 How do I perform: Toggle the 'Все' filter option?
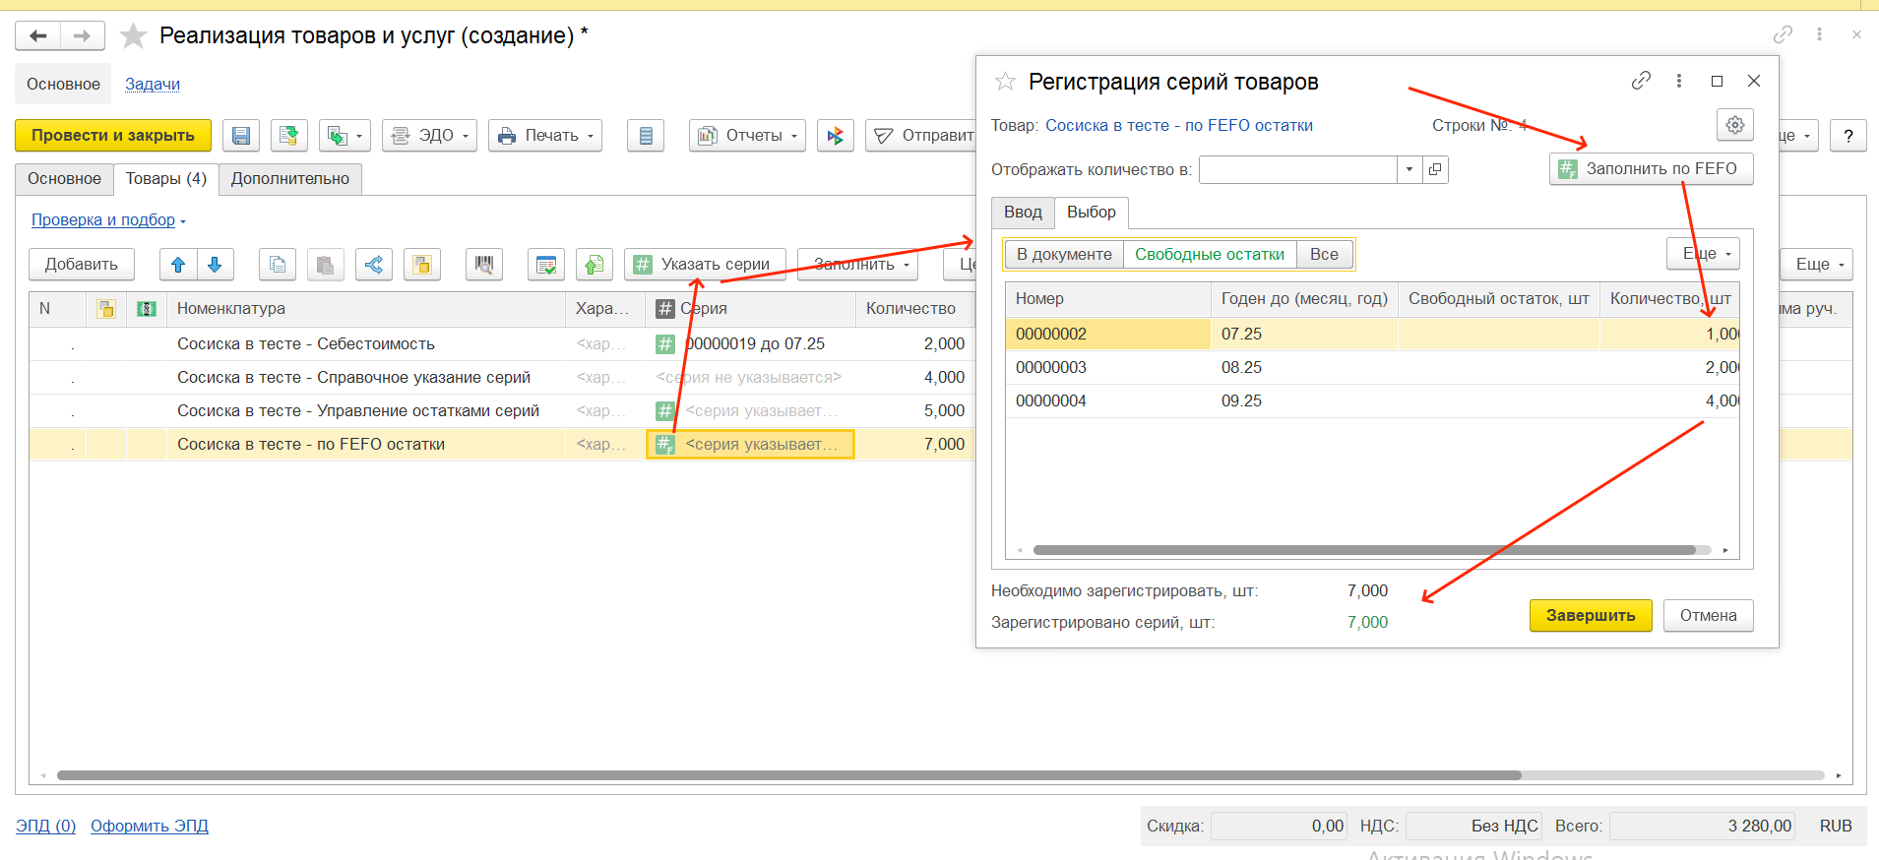pos(1324,254)
